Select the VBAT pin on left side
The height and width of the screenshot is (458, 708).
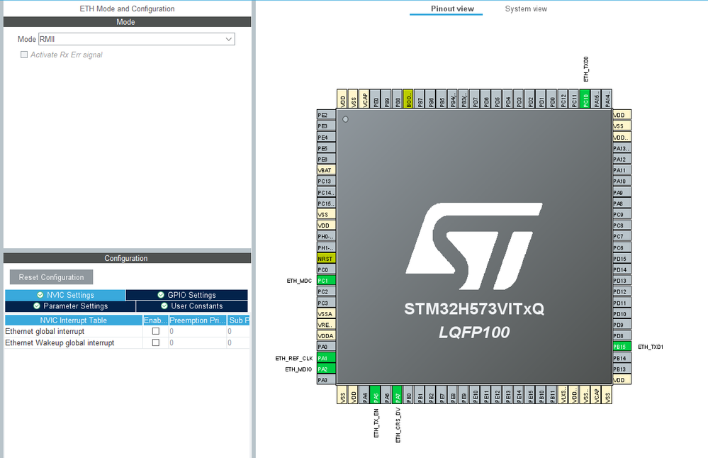tap(325, 170)
